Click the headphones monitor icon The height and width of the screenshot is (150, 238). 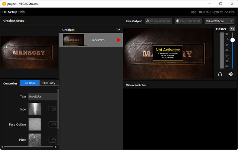[x=221, y=74]
